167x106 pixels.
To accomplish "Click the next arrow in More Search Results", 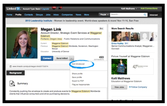I will tap(156, 36).
